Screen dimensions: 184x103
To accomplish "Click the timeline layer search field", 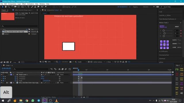I will point(31,69).
